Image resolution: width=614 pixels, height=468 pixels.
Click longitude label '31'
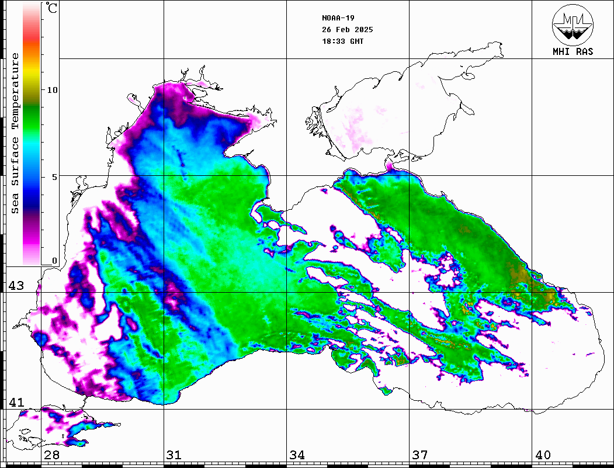[x=174, y=455]
